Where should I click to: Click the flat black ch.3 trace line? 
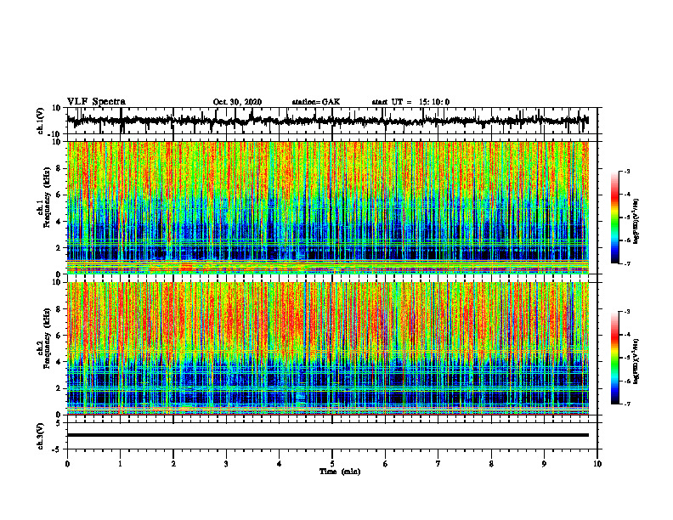click(x=327, y=435)
